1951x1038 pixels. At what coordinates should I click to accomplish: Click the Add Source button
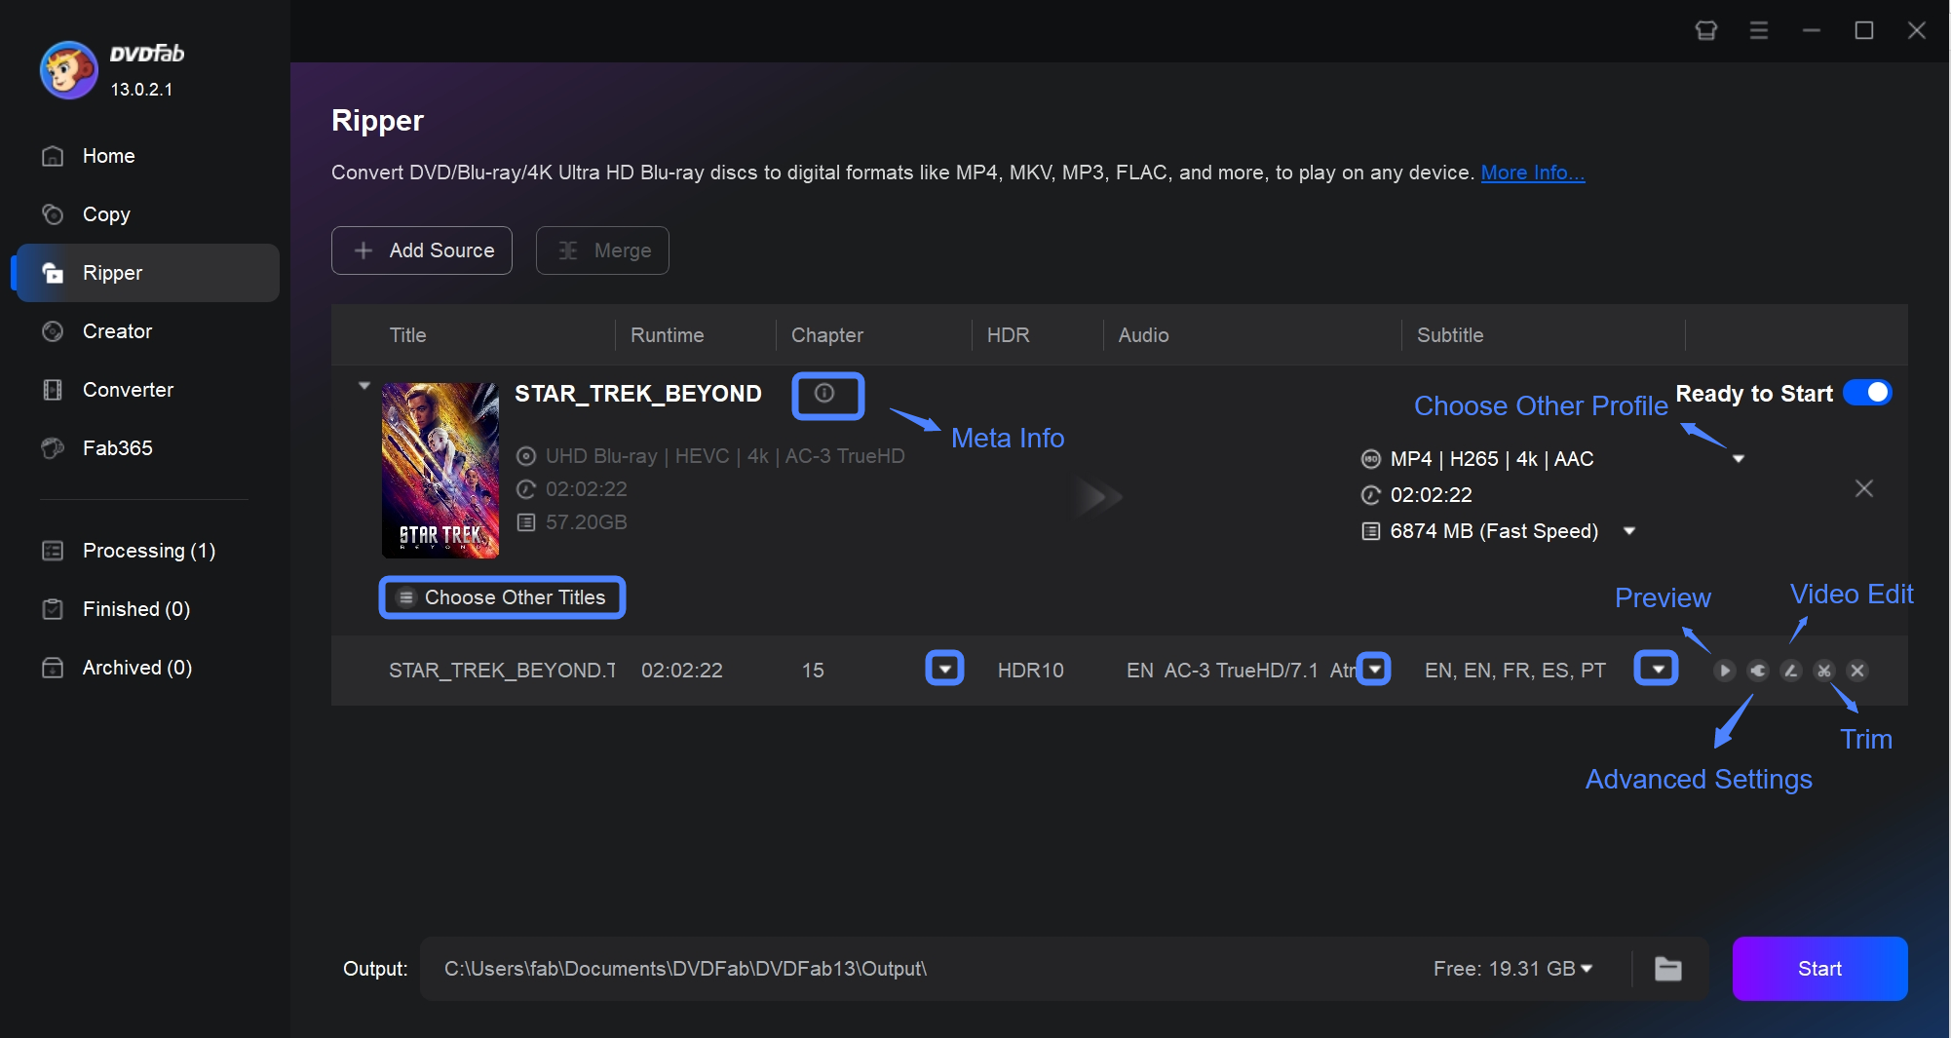422,250
